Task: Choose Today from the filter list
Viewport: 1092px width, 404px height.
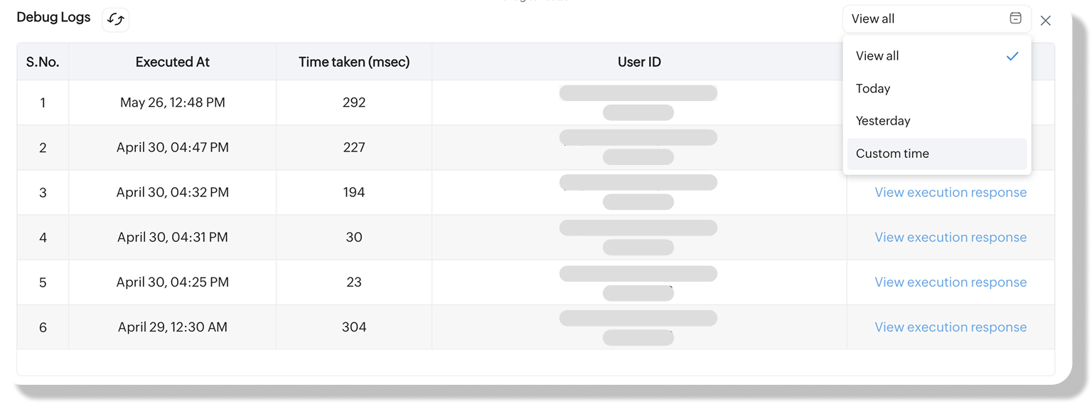Action: 873,89
